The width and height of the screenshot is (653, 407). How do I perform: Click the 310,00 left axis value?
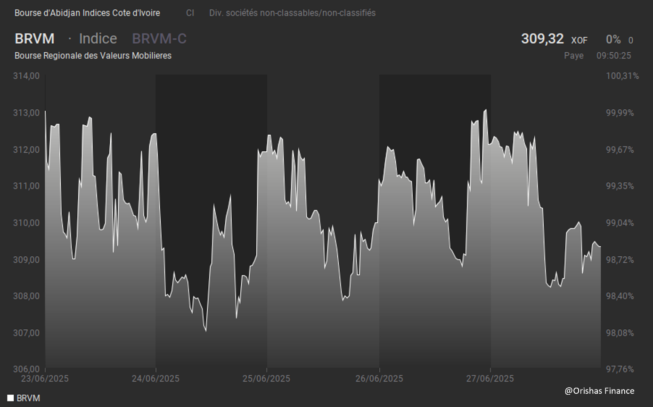(27, 223)
